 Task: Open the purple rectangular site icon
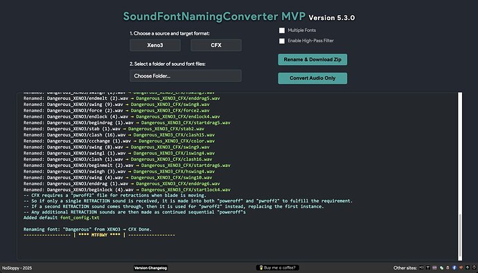pos(434,268)
